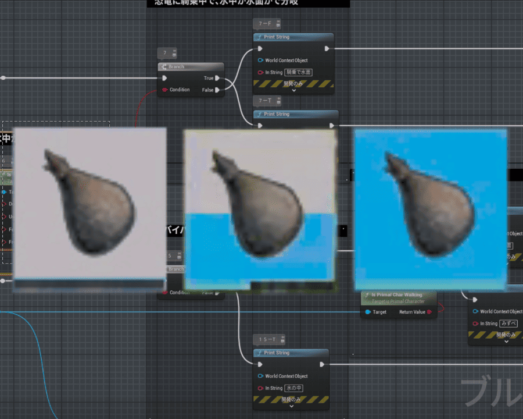Select the half-water creature thumbnail
The width and height of the screenshot is (523, 419).
[x=260, y=209]
